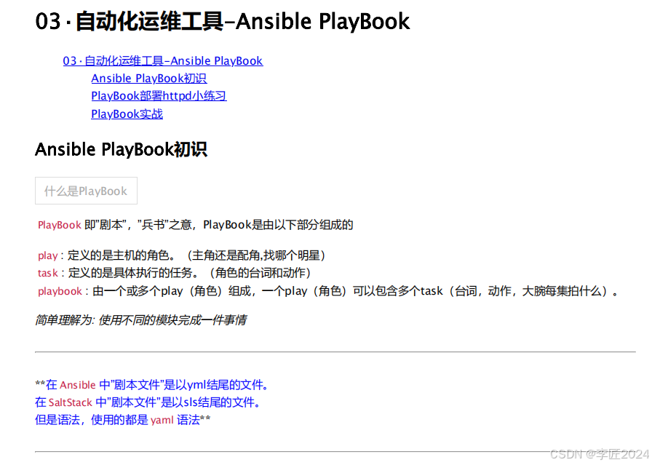This screenshot has height=465, width=652.
Task: Click the red 'PlayBook' keyword before 即"剧本"
Action: coord(60,225)
